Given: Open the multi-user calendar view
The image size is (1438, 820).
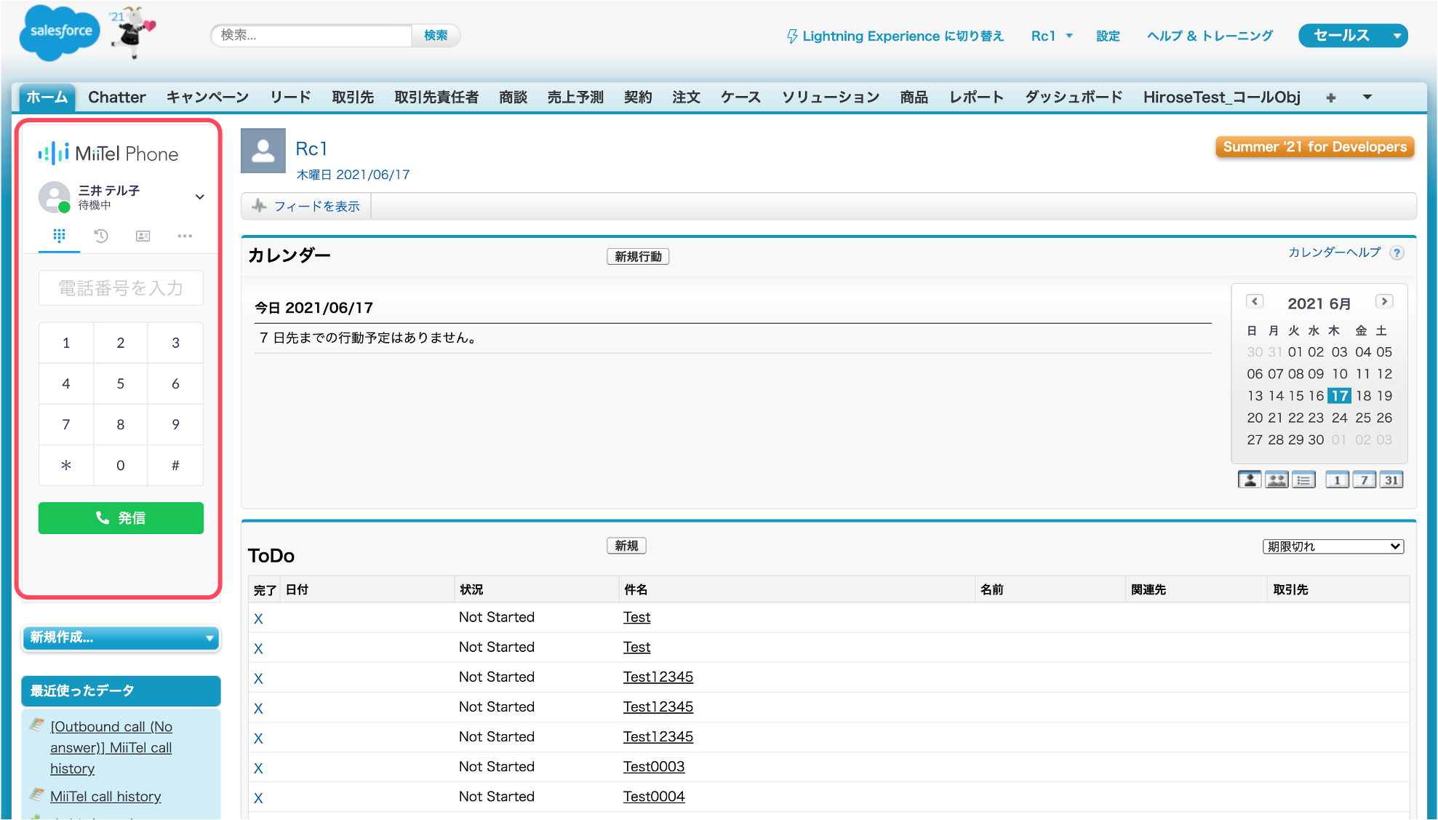Looking at the screenshot, I should tap(1277, 479).
